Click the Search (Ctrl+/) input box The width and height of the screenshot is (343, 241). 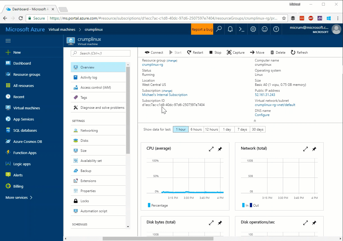101,53
